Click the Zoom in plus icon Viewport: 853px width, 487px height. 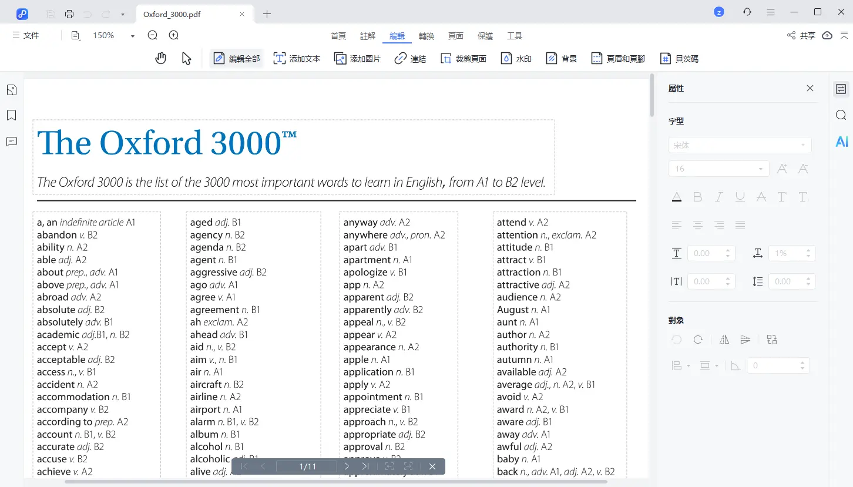tap(174, 35)
